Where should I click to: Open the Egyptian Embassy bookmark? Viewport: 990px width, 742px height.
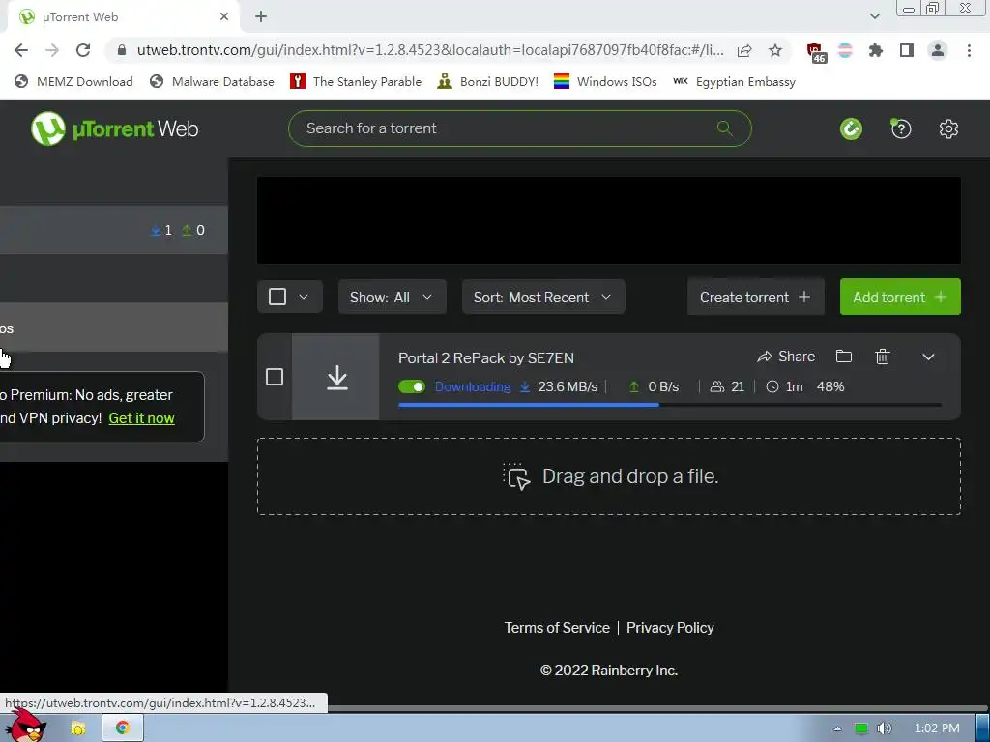coord(735,81)
